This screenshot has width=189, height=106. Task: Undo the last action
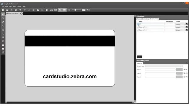(x=20, y=10)
